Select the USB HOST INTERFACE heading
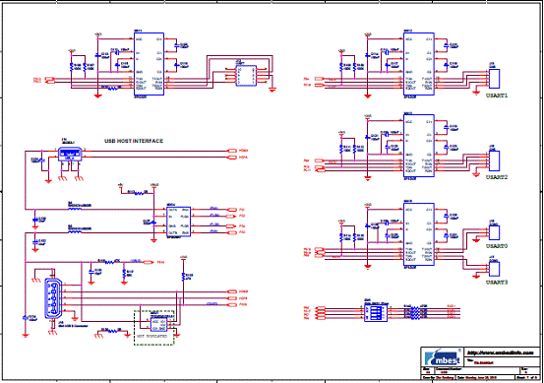Image resolution: width=544 pixels, height=383 pixels. point(134,141)
